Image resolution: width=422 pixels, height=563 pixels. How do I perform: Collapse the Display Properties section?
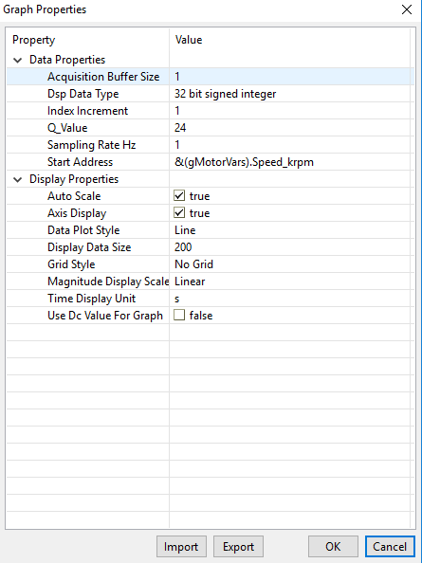pos(18,179)
